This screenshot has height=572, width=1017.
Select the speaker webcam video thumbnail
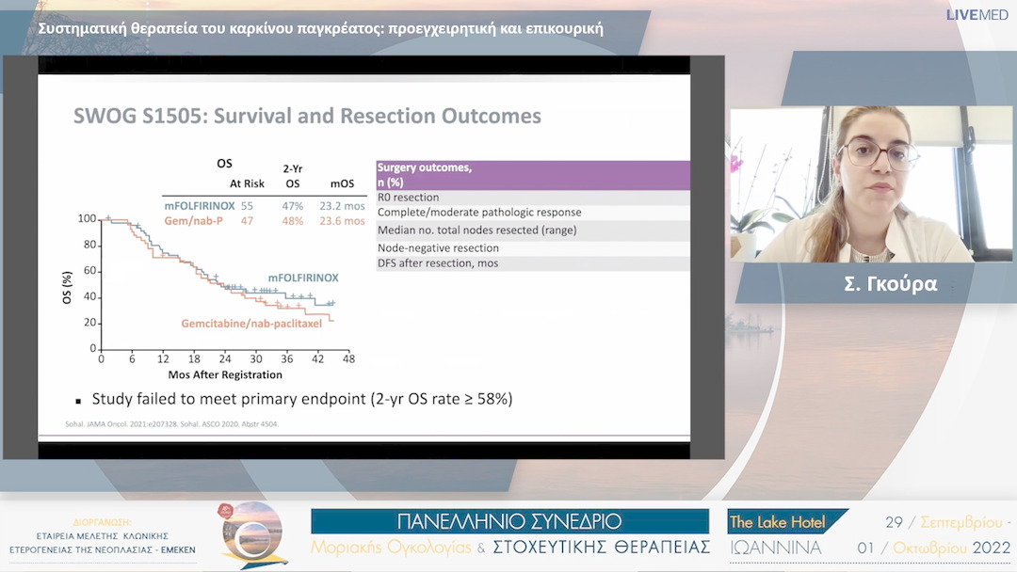pos(871,184)
